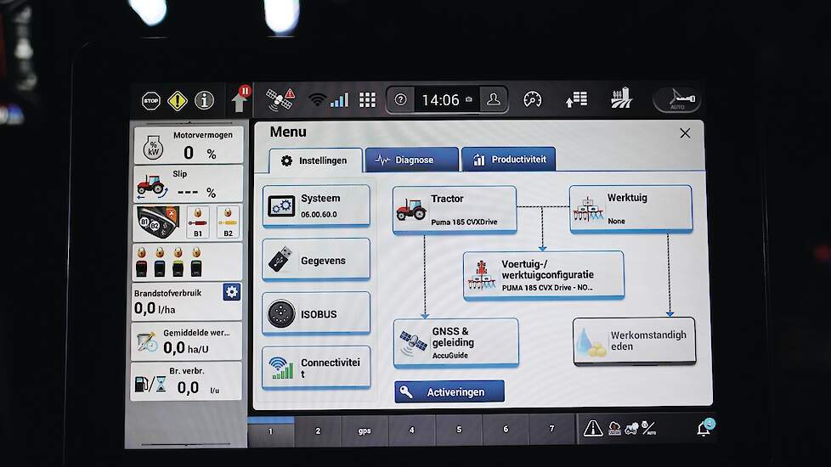
Task: Toggle the AUTO steering button
Action: coord(677,99)
